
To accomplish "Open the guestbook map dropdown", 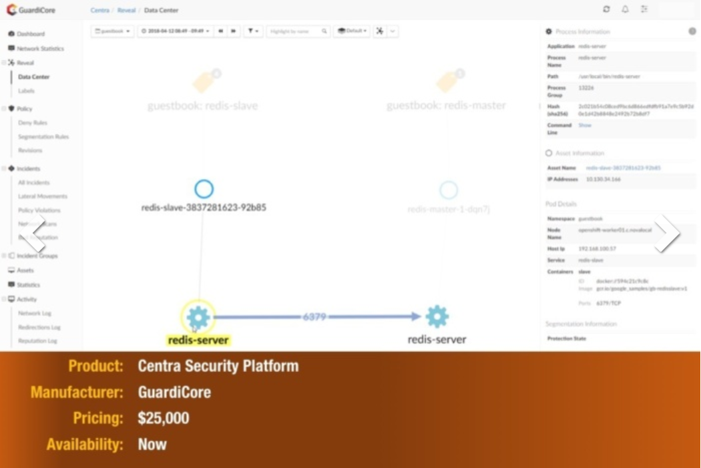I will click(x=112, y=31).
